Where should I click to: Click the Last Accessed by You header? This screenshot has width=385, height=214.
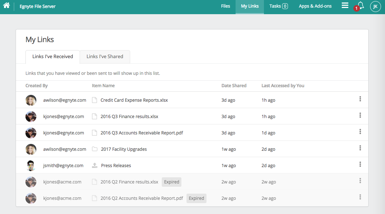click(x=283, y=86)
